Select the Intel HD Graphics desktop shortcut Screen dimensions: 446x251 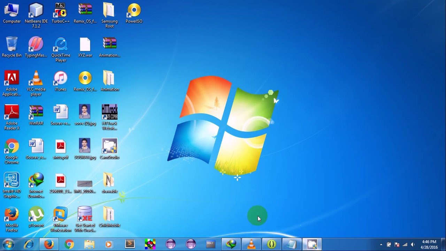pos(11,186)
